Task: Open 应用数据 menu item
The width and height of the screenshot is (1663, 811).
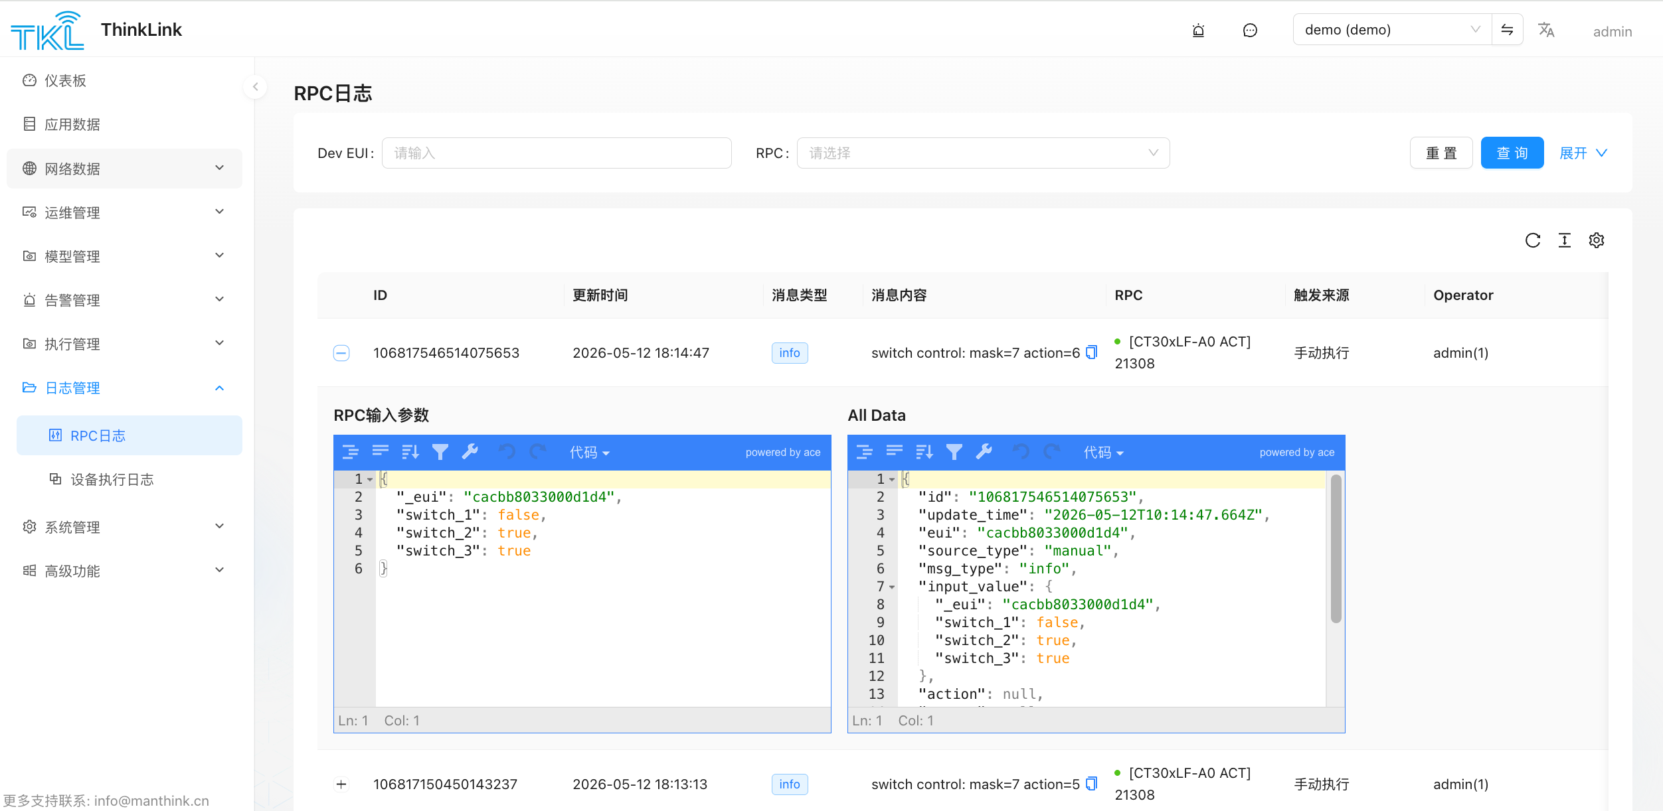Action: coord(124,124)
